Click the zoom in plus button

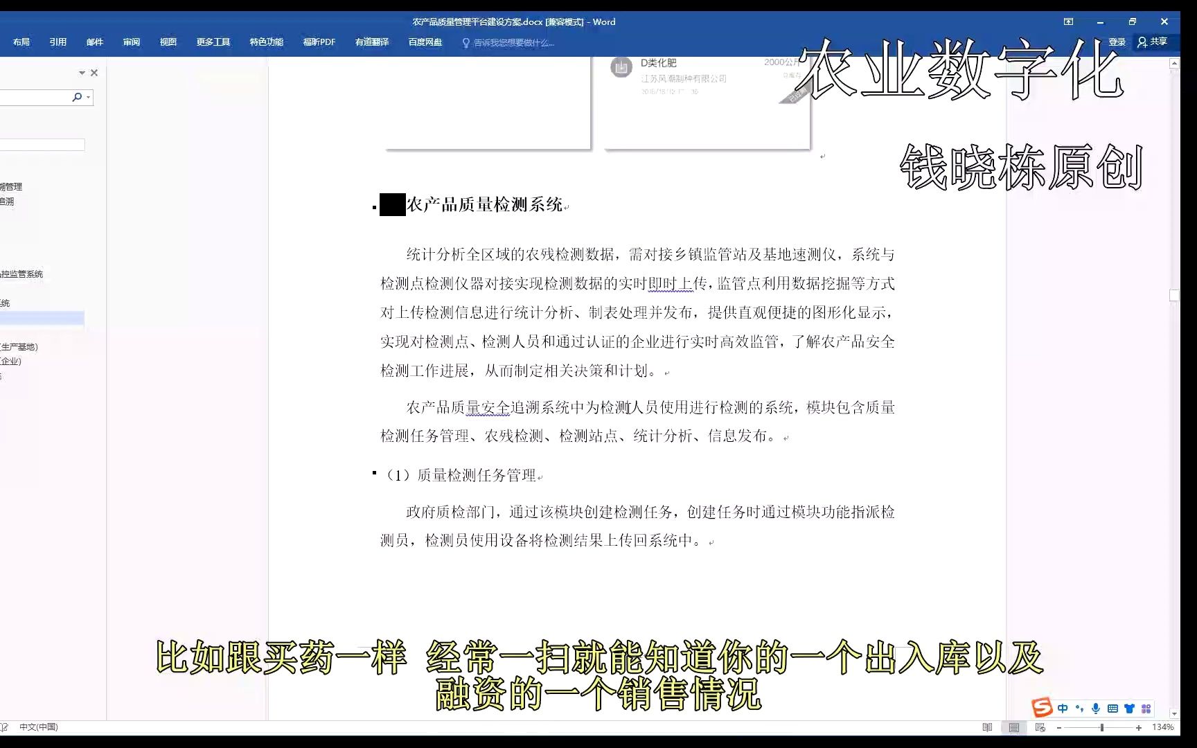click(x=1139, y=728)
